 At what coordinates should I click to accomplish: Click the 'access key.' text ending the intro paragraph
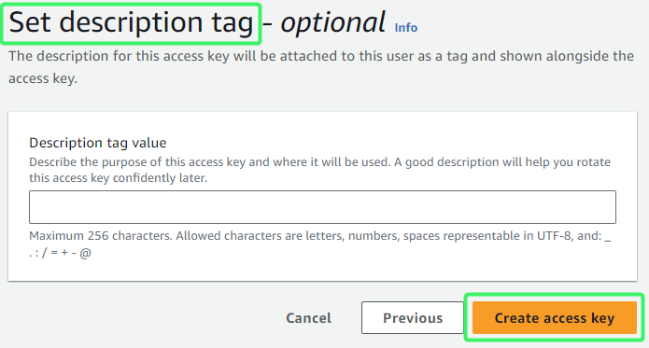coord(43,78)
